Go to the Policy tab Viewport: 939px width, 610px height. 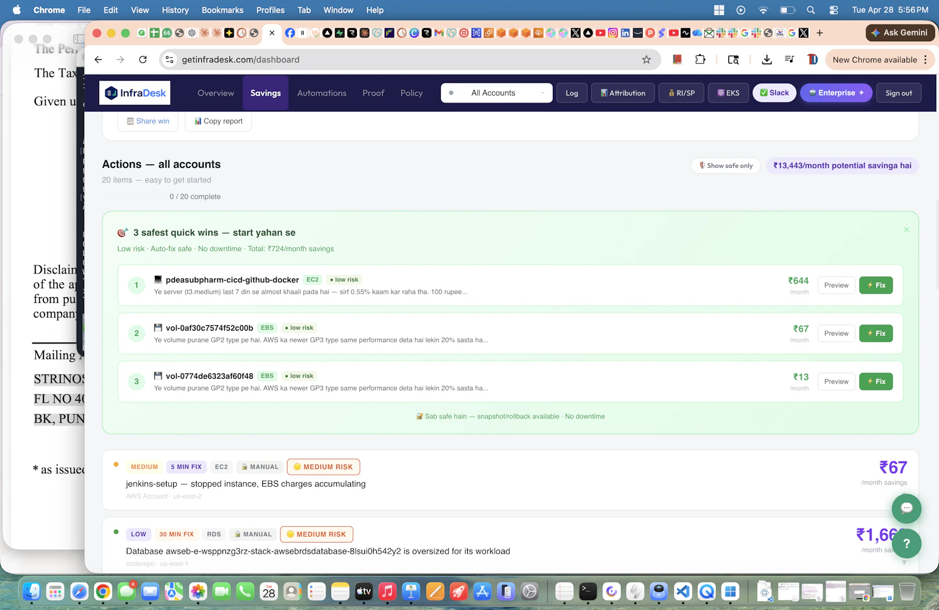pos(411,93)
